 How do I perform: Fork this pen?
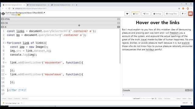click(x=146, y=14)
